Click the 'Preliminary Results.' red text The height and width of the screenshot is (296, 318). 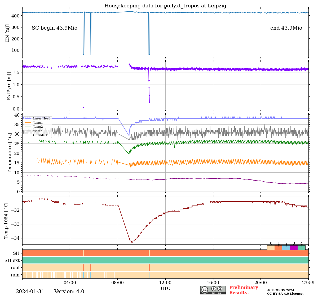[243, 290]
